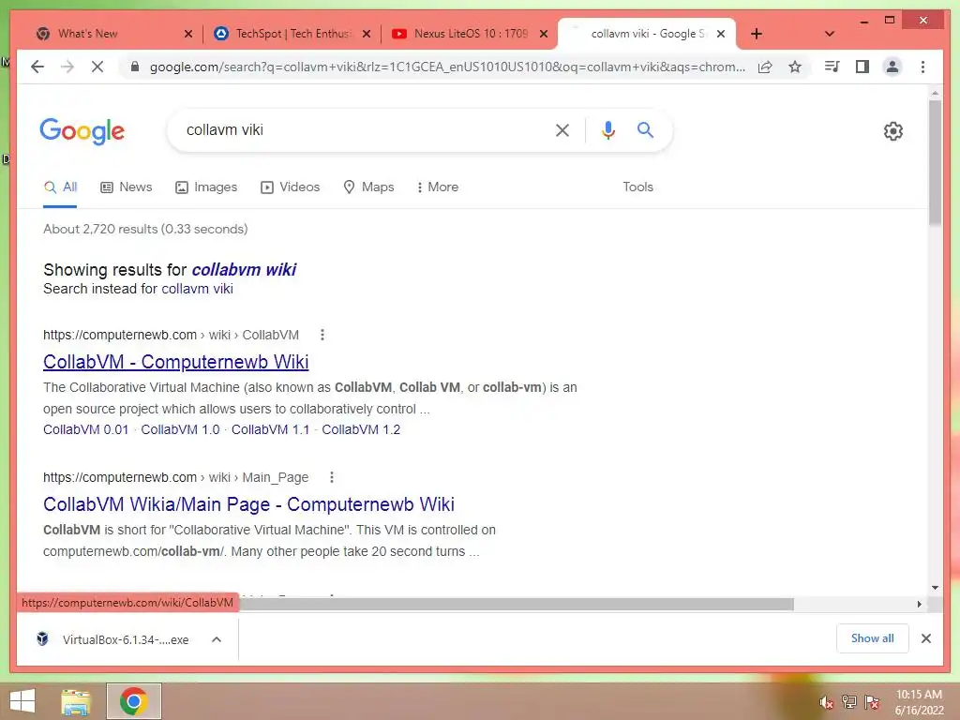Open the CollabVM 0.01 sitelink
The image size is (960, 720).
[x=85, y=429]
